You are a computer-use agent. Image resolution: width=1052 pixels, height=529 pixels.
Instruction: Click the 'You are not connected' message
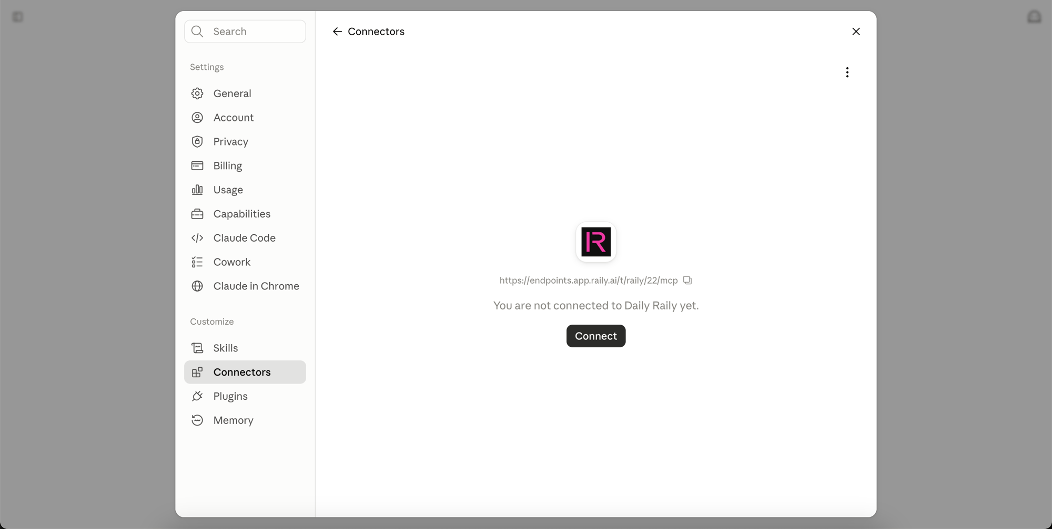596,306
